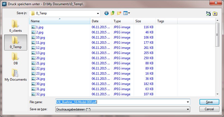The image size is (224, 117).
Task: Click the 116 KB size value
Action: pos(149,27)
